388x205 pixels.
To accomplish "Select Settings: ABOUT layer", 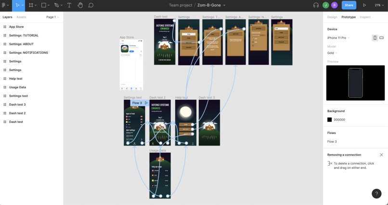I will (21, 44).
